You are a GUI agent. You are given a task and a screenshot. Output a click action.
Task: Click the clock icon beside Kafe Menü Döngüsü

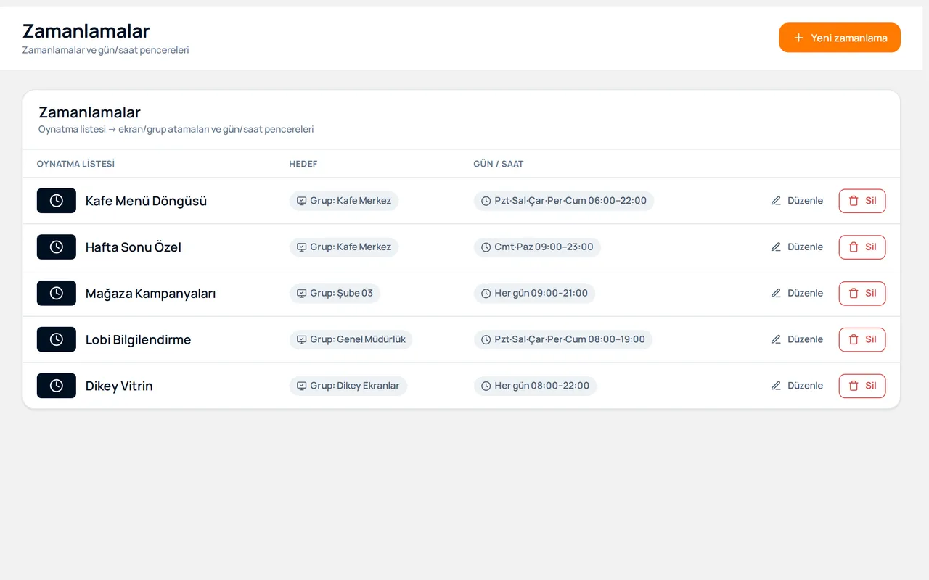57,201
